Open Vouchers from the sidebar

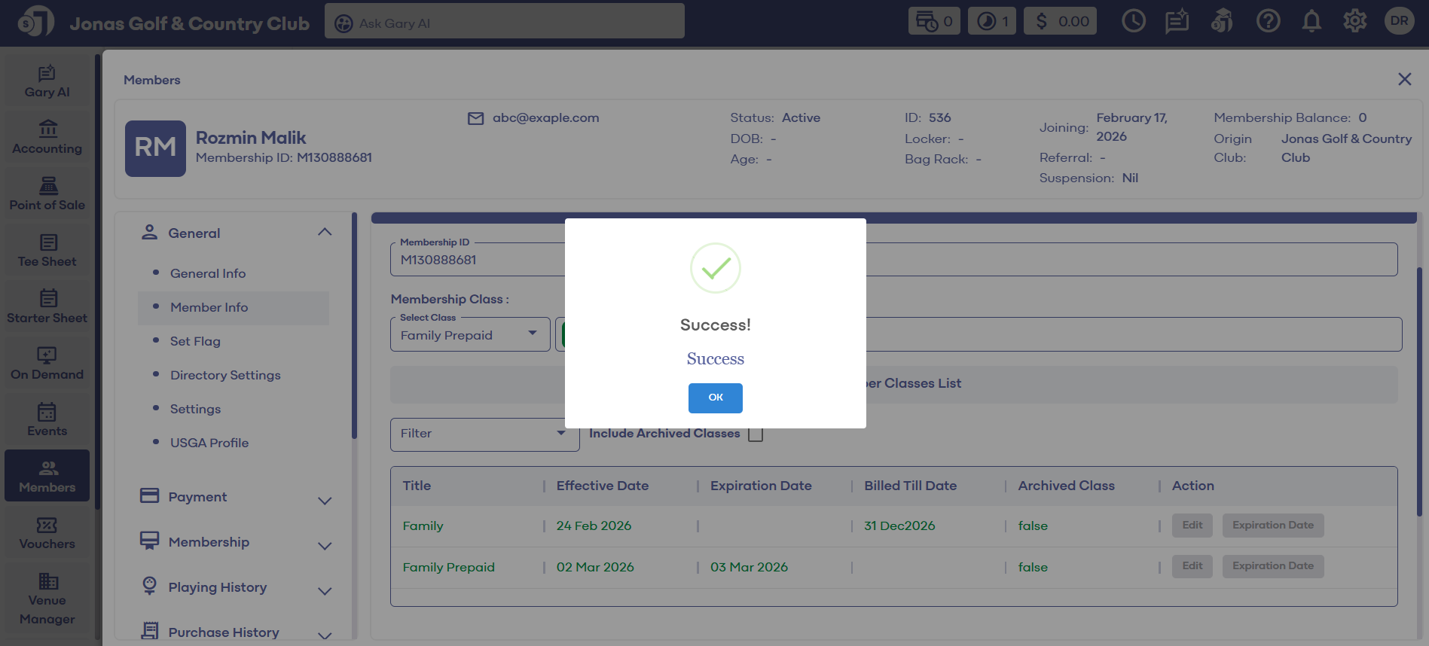point(47,532)
